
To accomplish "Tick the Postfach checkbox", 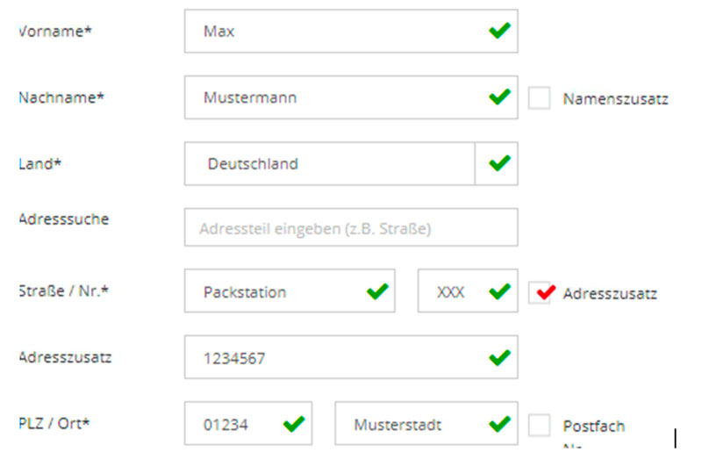I will point(539,426).
